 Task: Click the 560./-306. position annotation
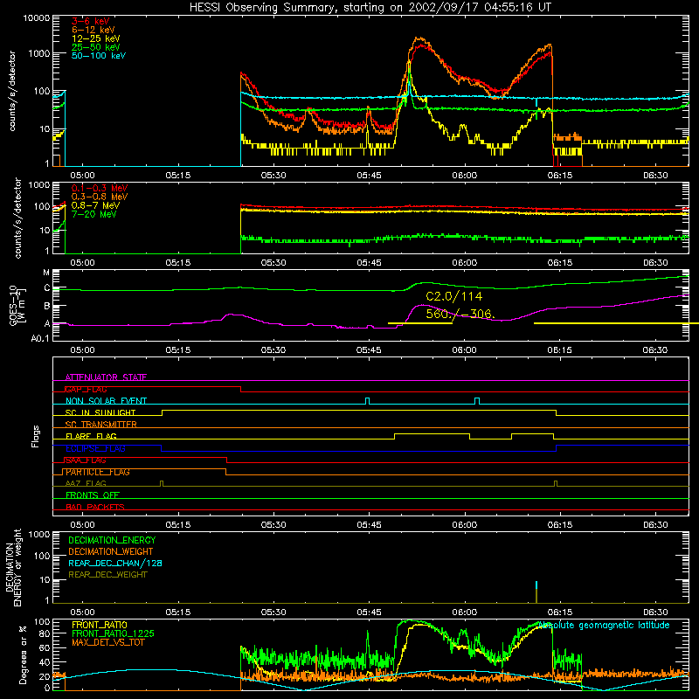pyautogui.click(x=460, y=314)
